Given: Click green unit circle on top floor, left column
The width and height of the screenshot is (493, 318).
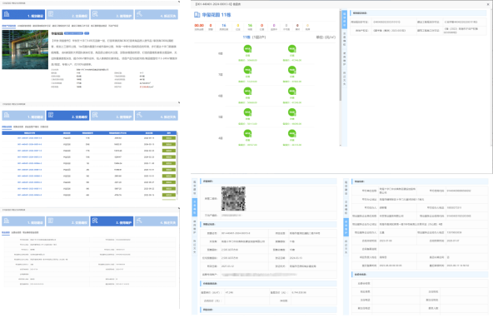Looking at the screenshot, I should coord(248,49).
